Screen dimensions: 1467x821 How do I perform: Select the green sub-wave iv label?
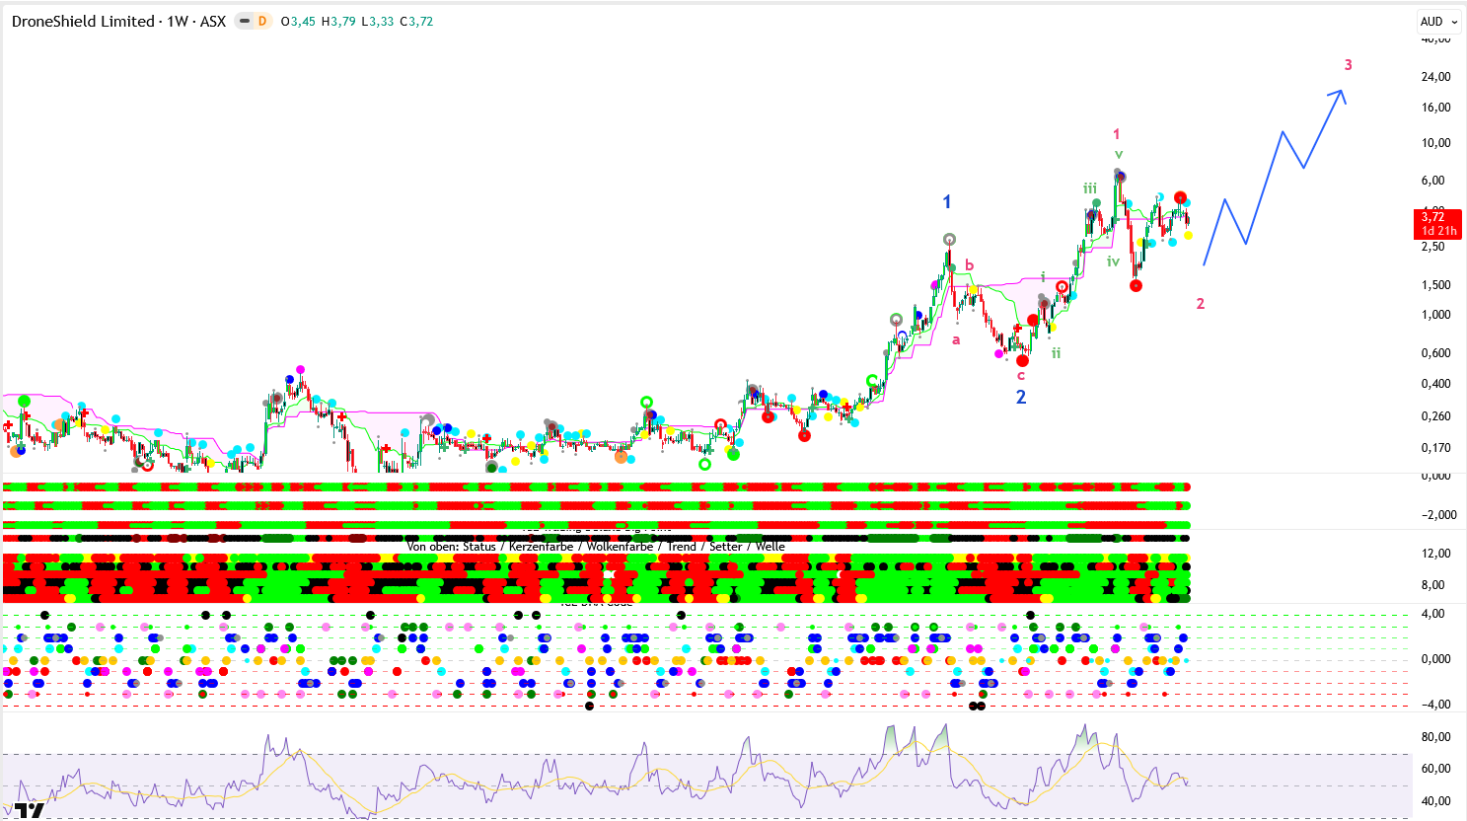tap(1113, 261)
